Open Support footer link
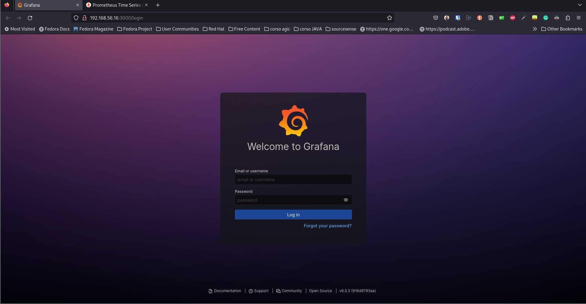Viewport: 586px width, 304px height. tap(259, 291)
